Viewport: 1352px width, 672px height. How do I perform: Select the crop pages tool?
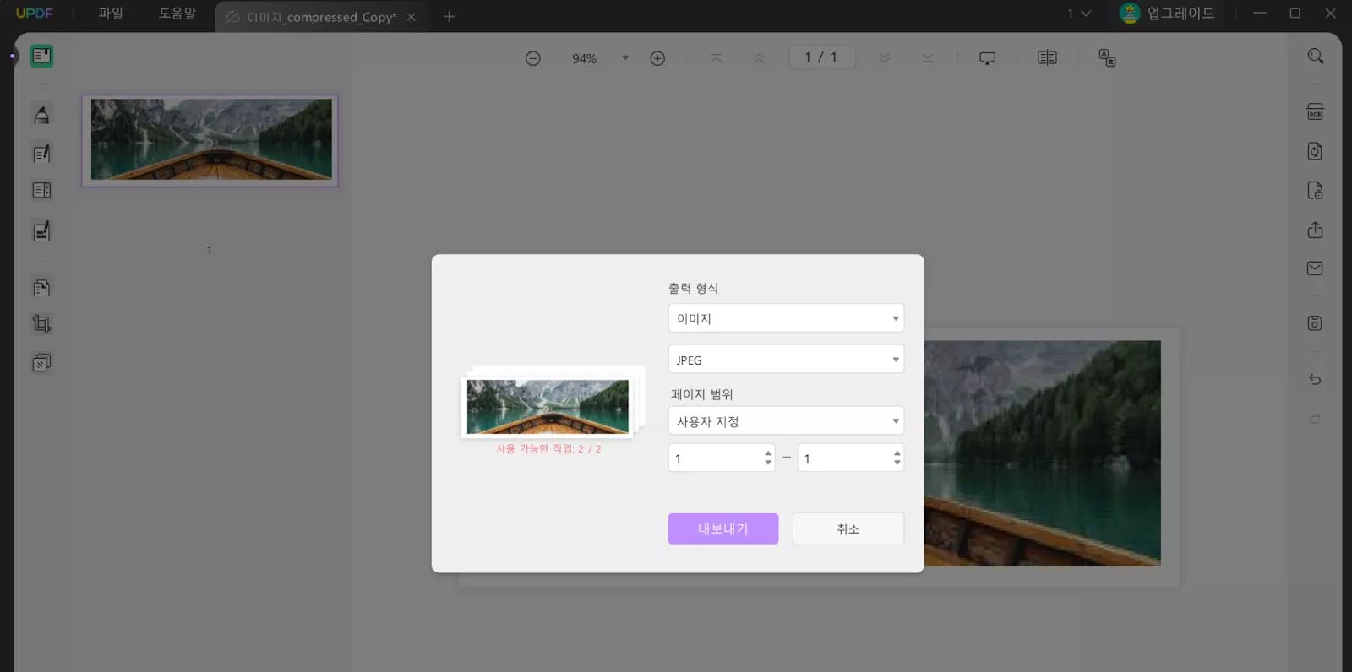(41, 323)
